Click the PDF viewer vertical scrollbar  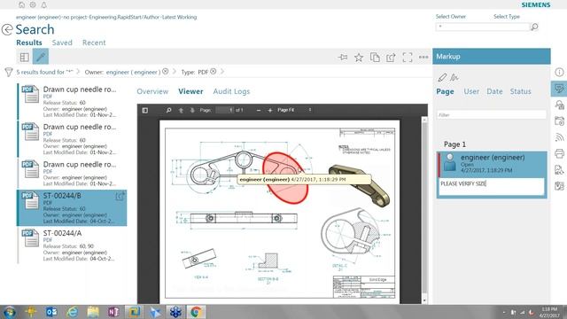coord(424,210)
